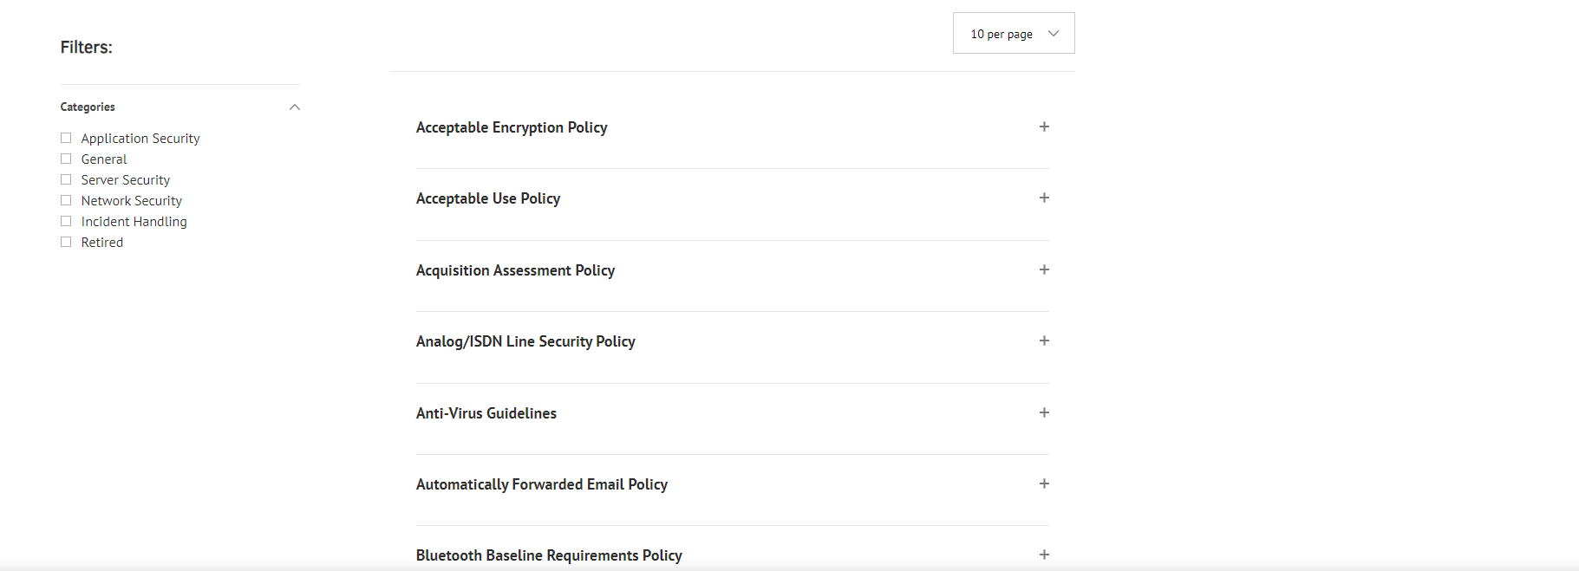Collapse the Categories filter section

(294, 107)
